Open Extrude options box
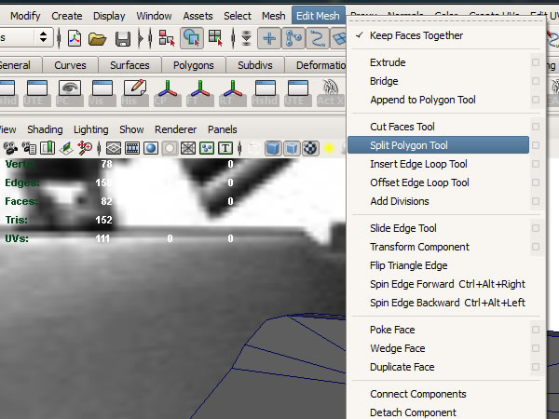Image resolution: width=559 pixels, height=419 pixels. (x=535, y=62)
